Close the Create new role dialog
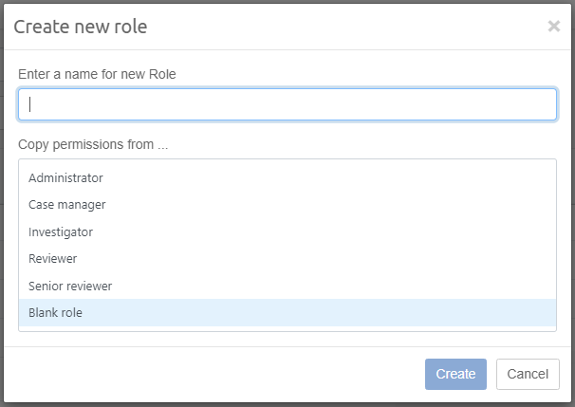 pos(554,27)
